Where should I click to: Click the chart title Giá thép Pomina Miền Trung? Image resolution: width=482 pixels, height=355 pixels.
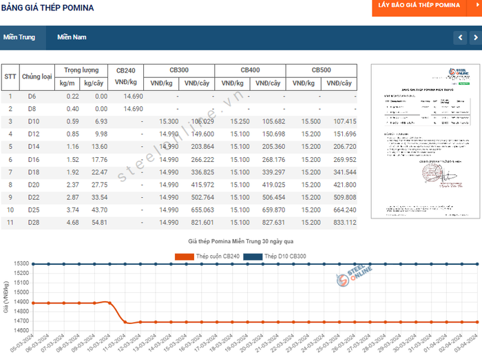click(241, 242)
